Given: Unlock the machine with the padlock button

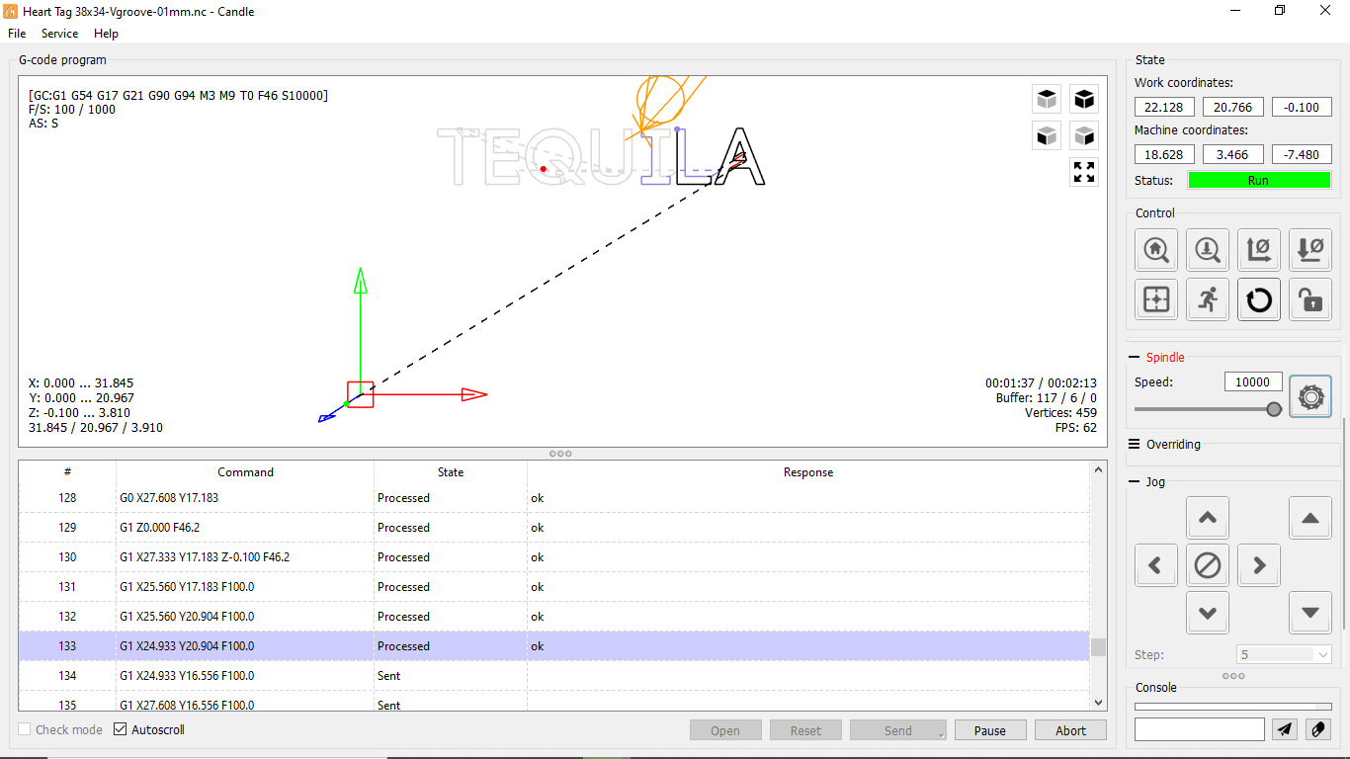Looking at the screenshot, I should pos(1310,299).
